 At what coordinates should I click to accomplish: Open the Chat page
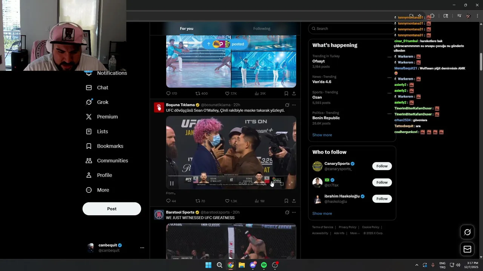point(97,88)
